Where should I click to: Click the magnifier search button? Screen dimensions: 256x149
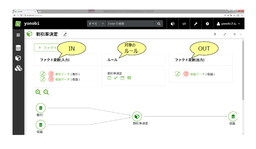point(159,24)
